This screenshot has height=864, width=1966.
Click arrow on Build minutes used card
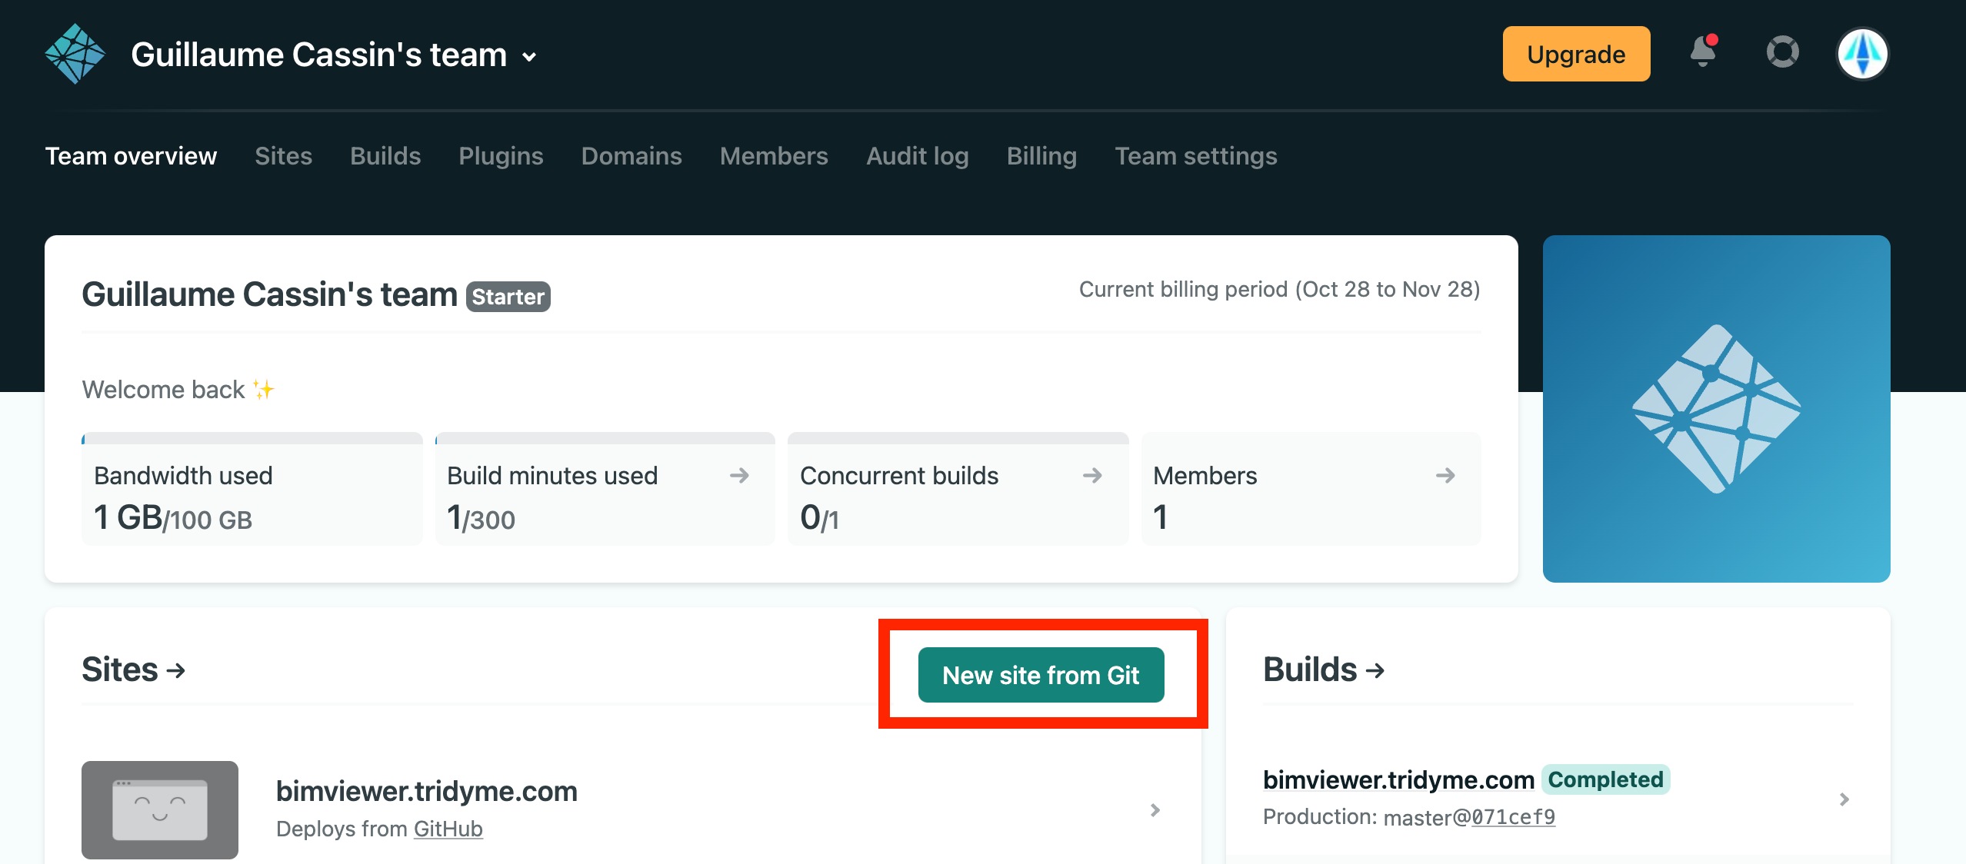[739, 476]
